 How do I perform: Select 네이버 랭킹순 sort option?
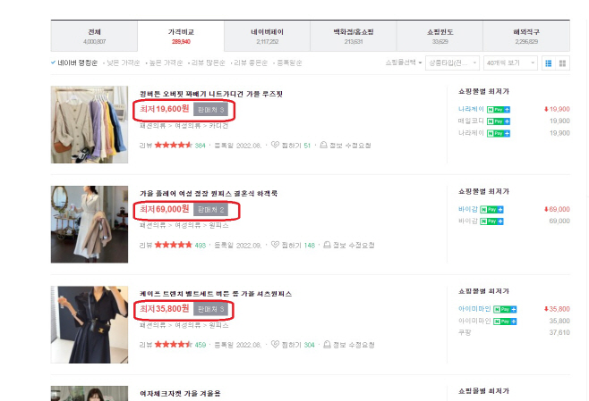pyautogui.click(x=74, y=63)
